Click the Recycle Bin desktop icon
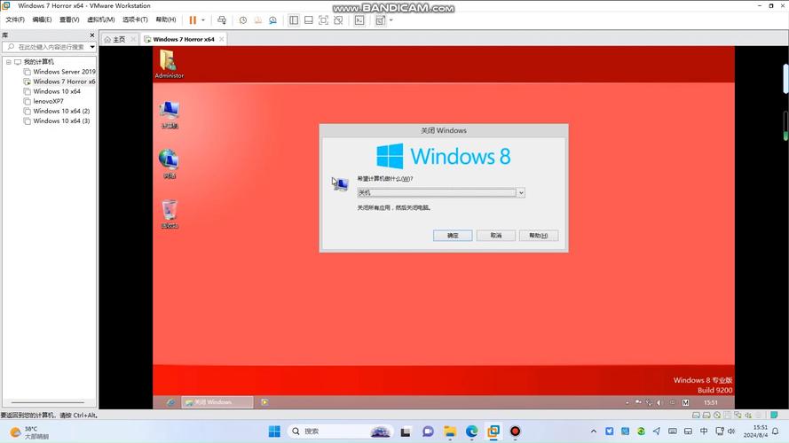The height and width of the screenshot is (443, 789). click(169, 214)
